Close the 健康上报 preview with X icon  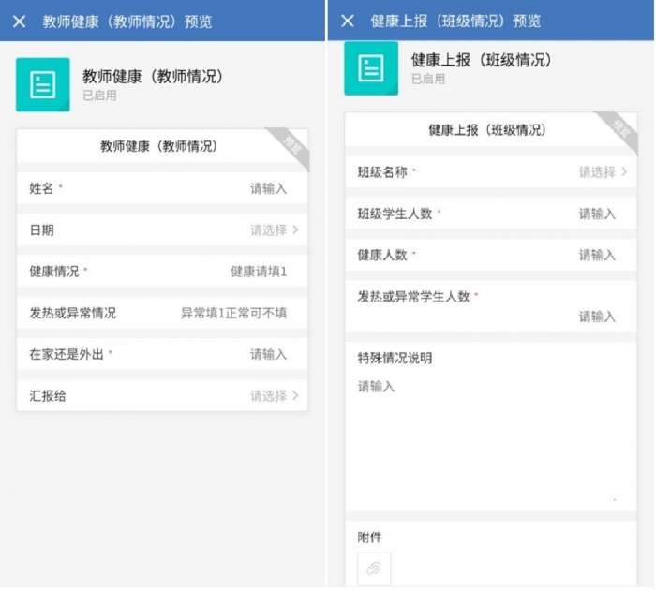tap(348, 21)
